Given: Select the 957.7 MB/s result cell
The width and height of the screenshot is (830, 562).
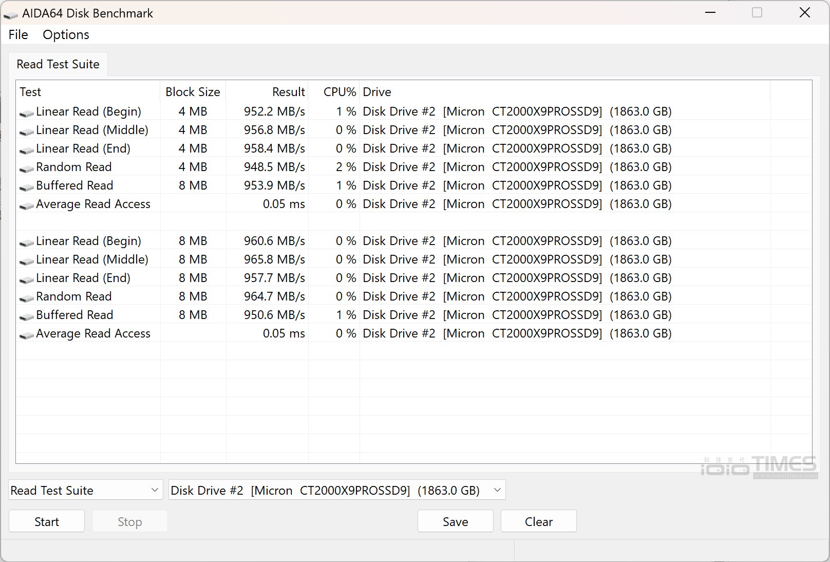Looking at the screenshot, I should [x=274, y=278].
